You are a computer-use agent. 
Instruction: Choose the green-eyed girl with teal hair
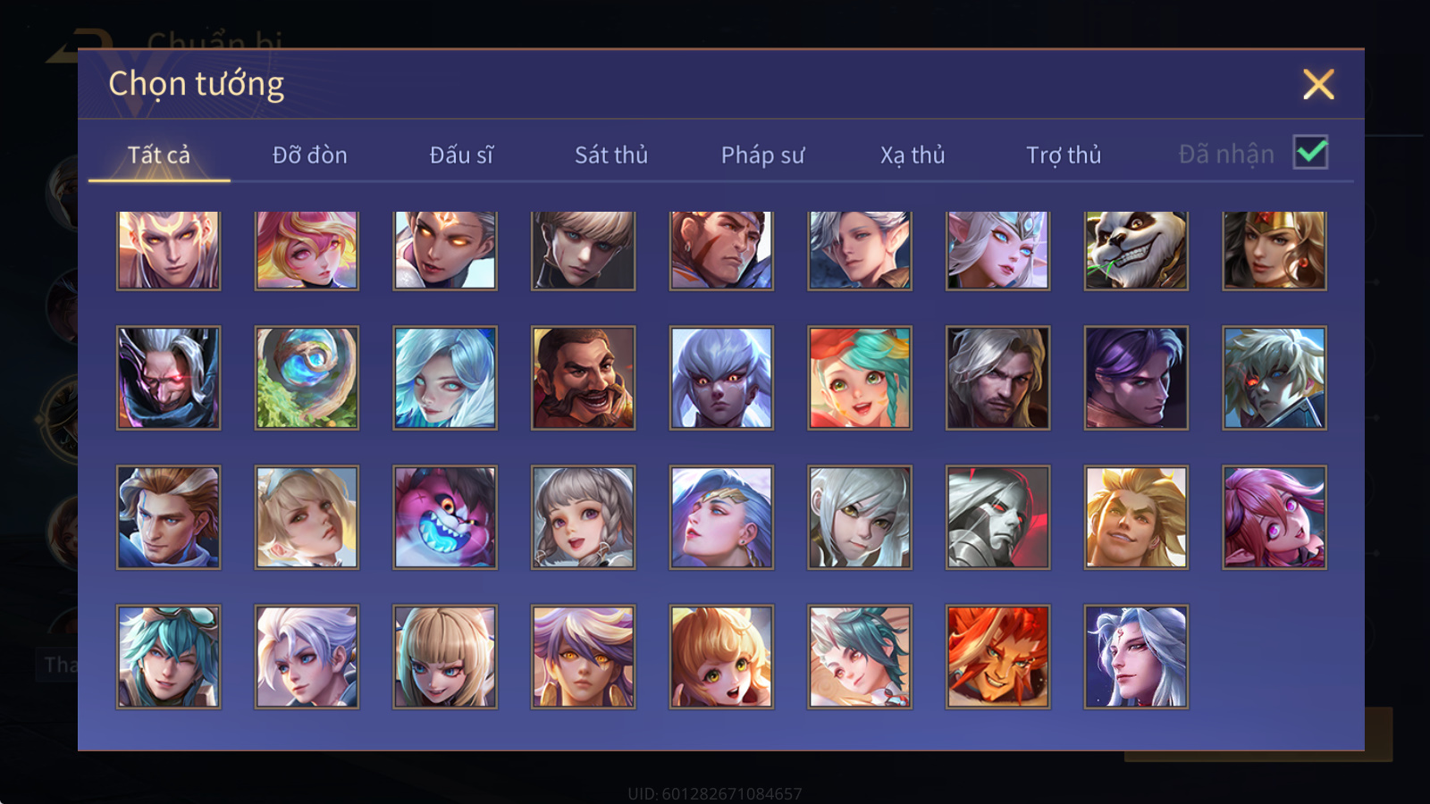point(860,378)
